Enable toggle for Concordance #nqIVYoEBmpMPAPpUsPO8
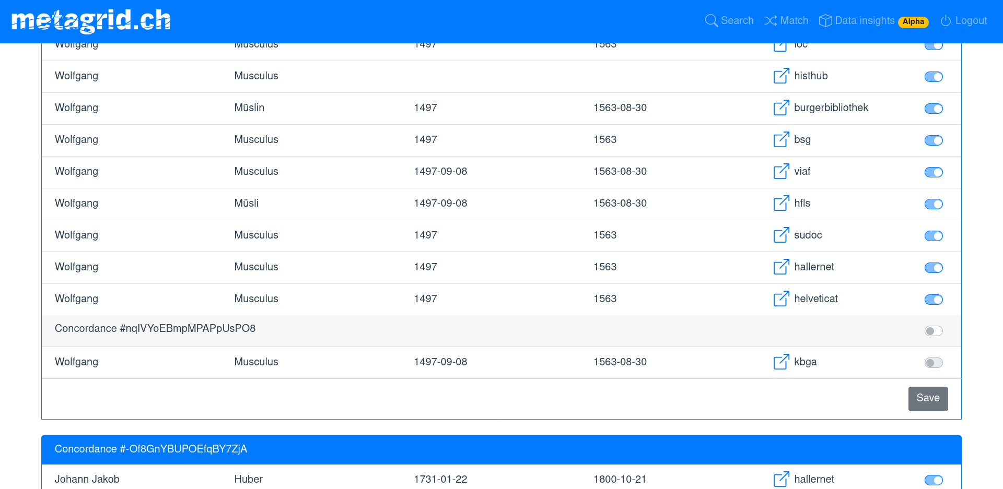1003x489 pixels. pos(933,331)
